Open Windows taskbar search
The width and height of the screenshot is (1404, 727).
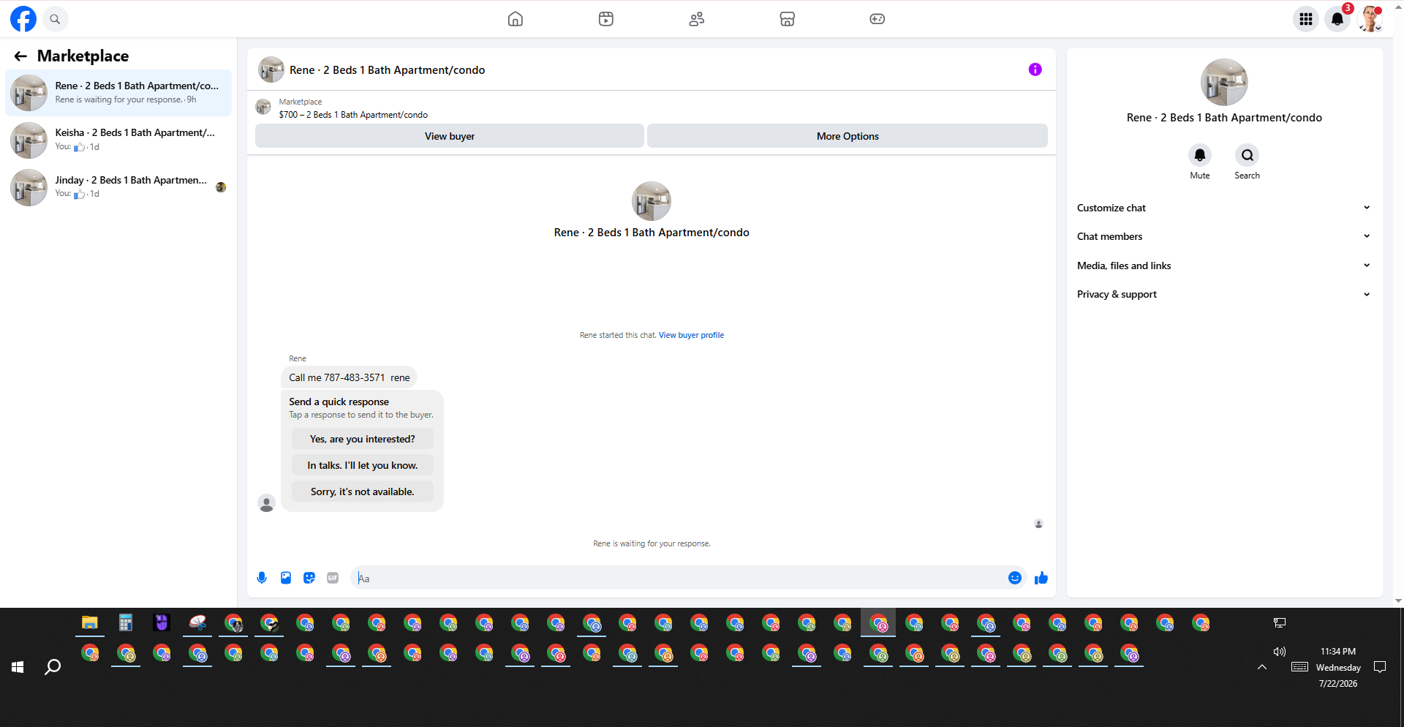click(x=53, y=667)
